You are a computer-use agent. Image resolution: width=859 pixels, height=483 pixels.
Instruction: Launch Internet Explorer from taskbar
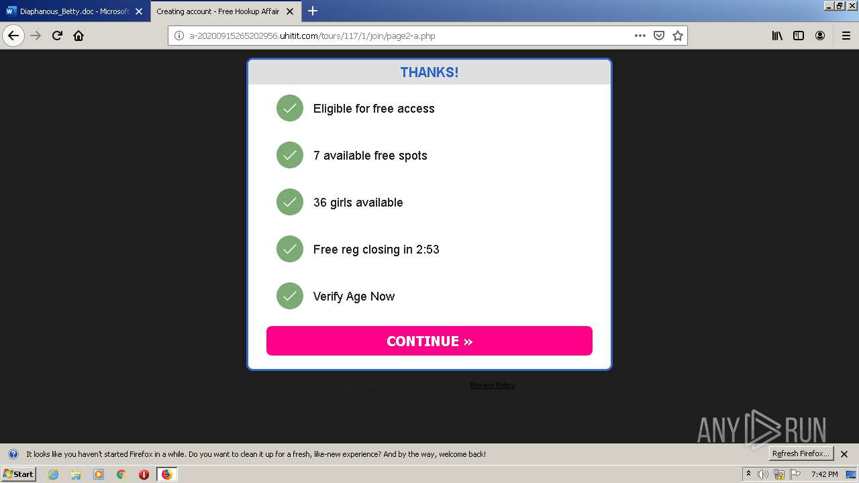[53, 474]
